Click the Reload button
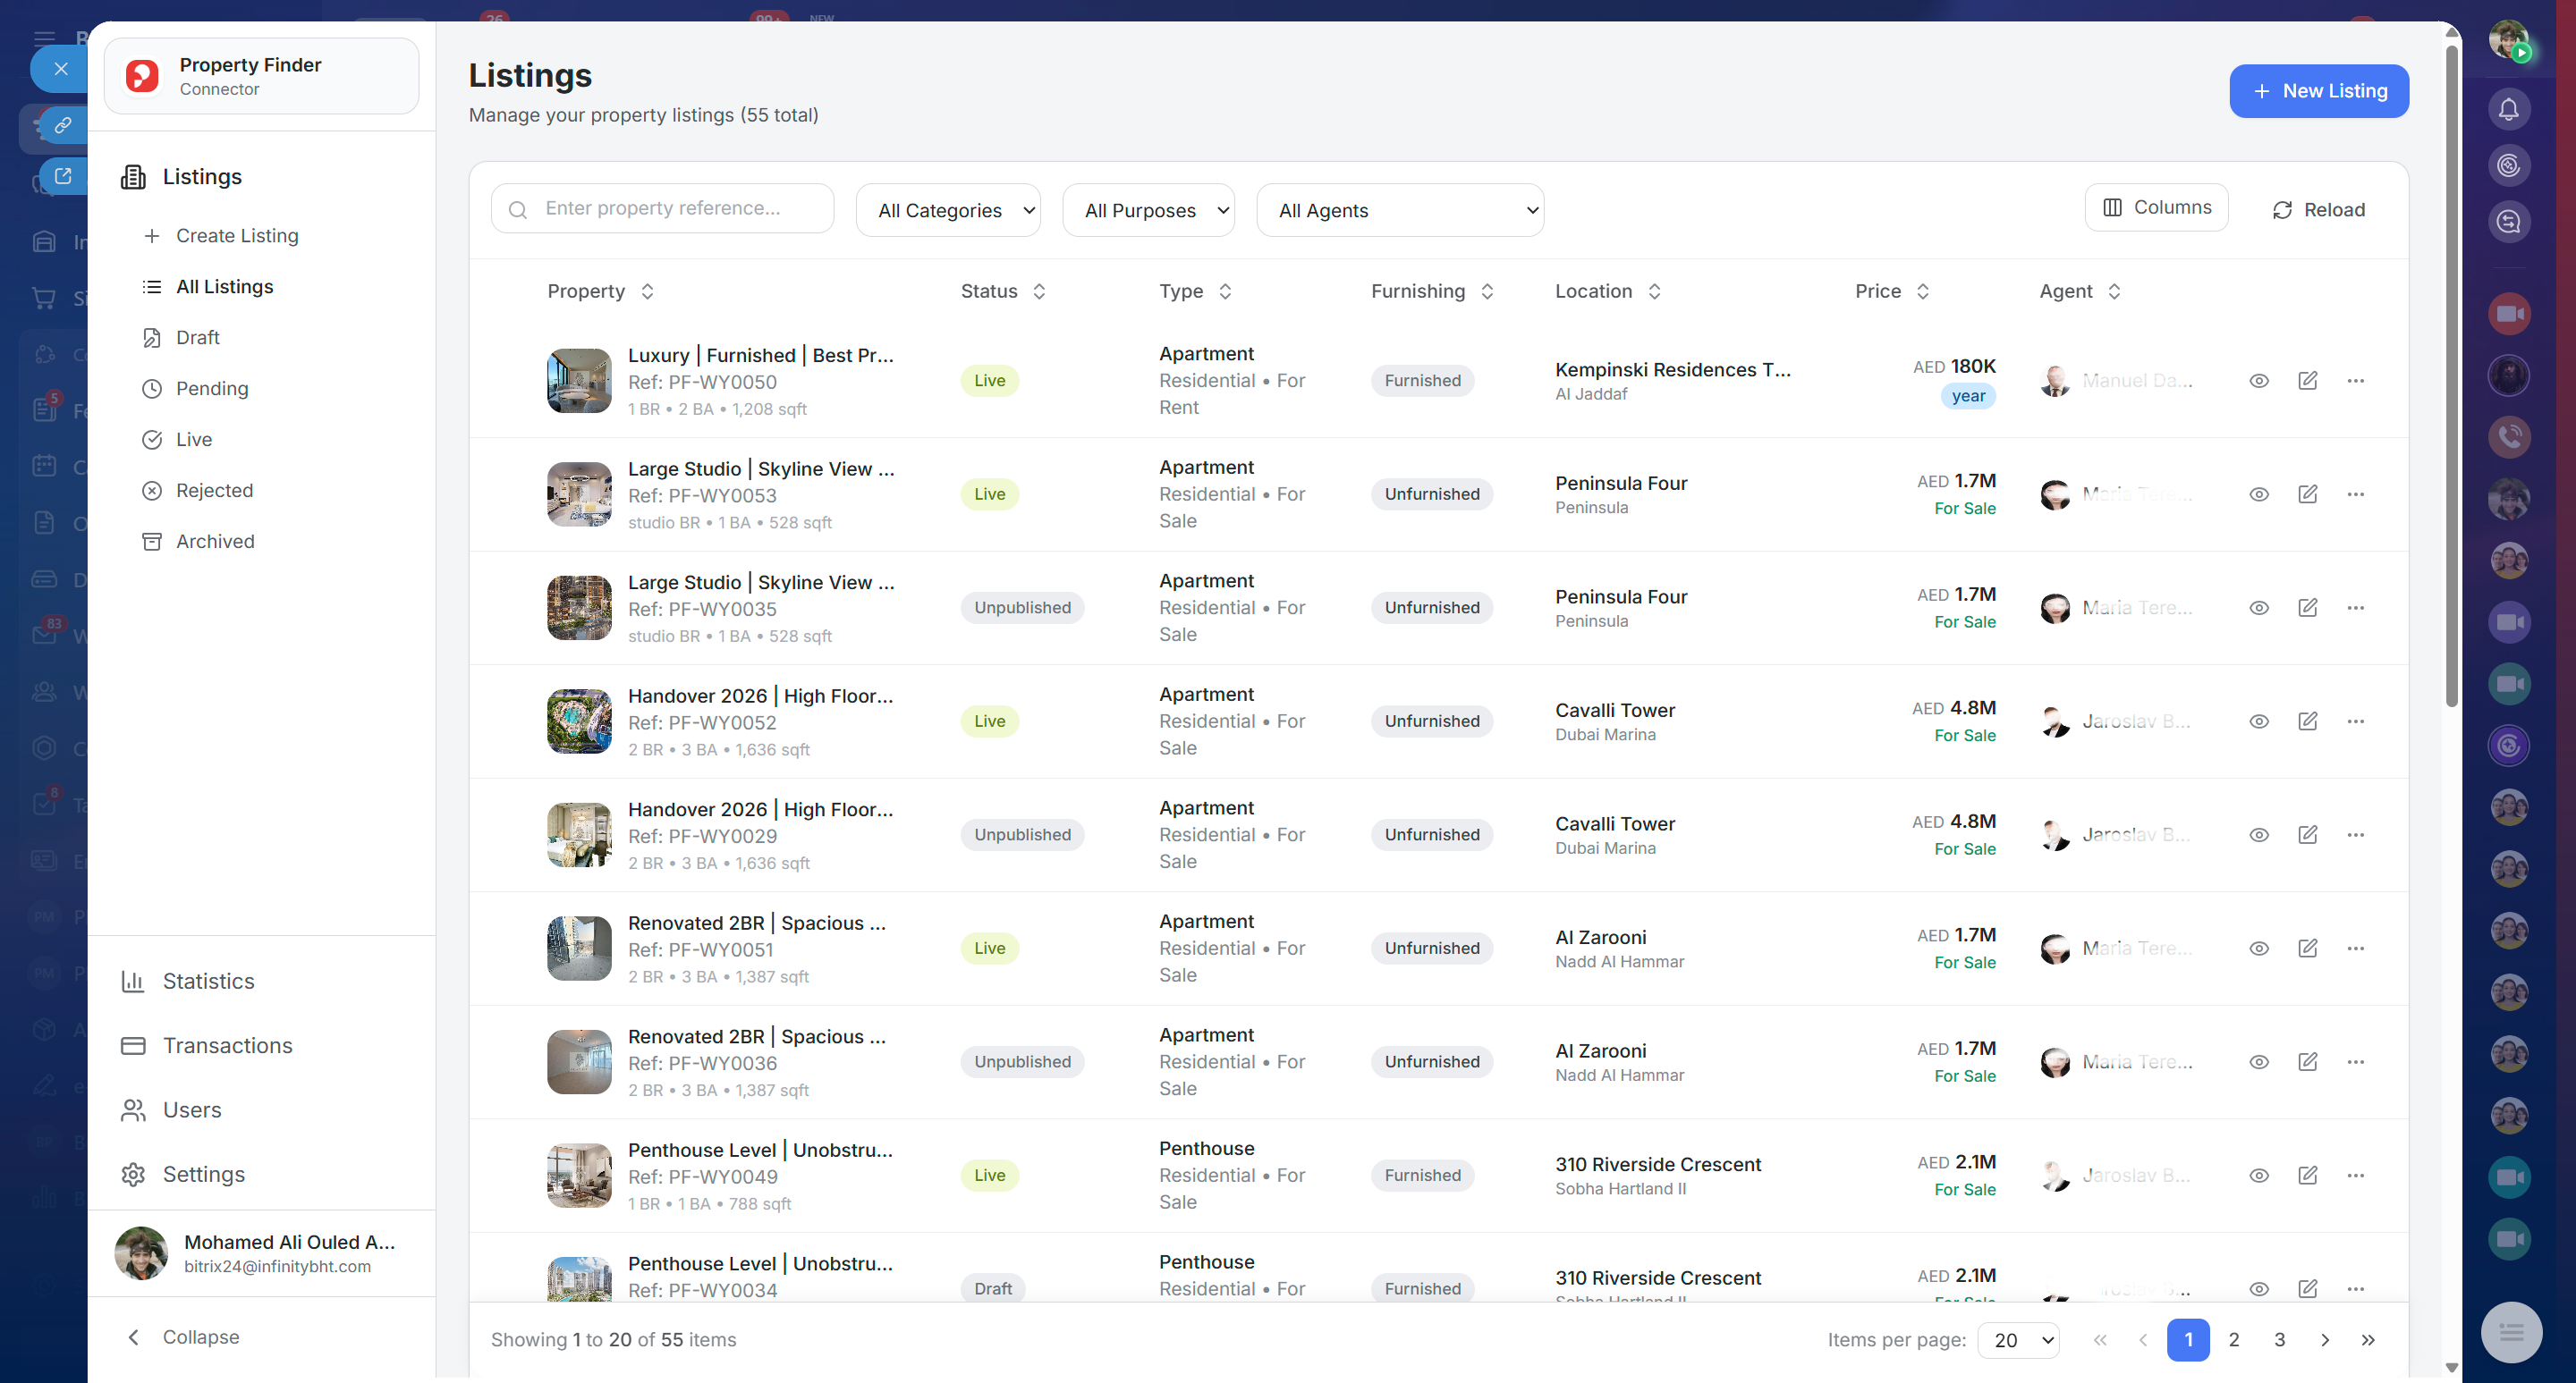Viewport: 2576px width, 1383px height. tap(2318, 210)
